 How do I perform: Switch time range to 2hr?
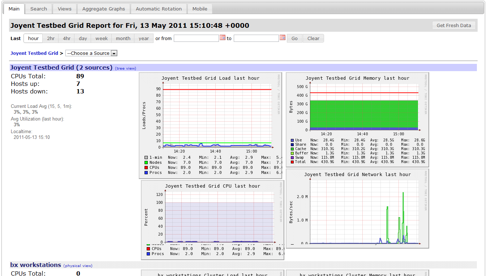pos(51,39)
